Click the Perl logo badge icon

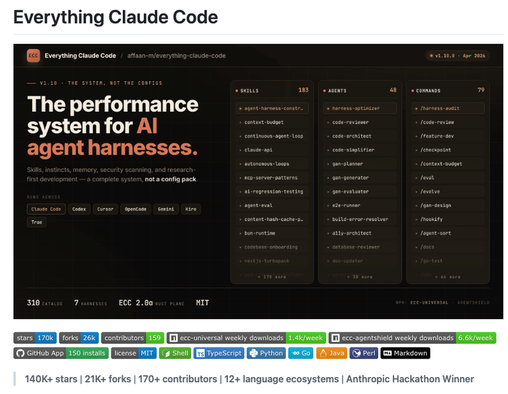pos(357,353)
